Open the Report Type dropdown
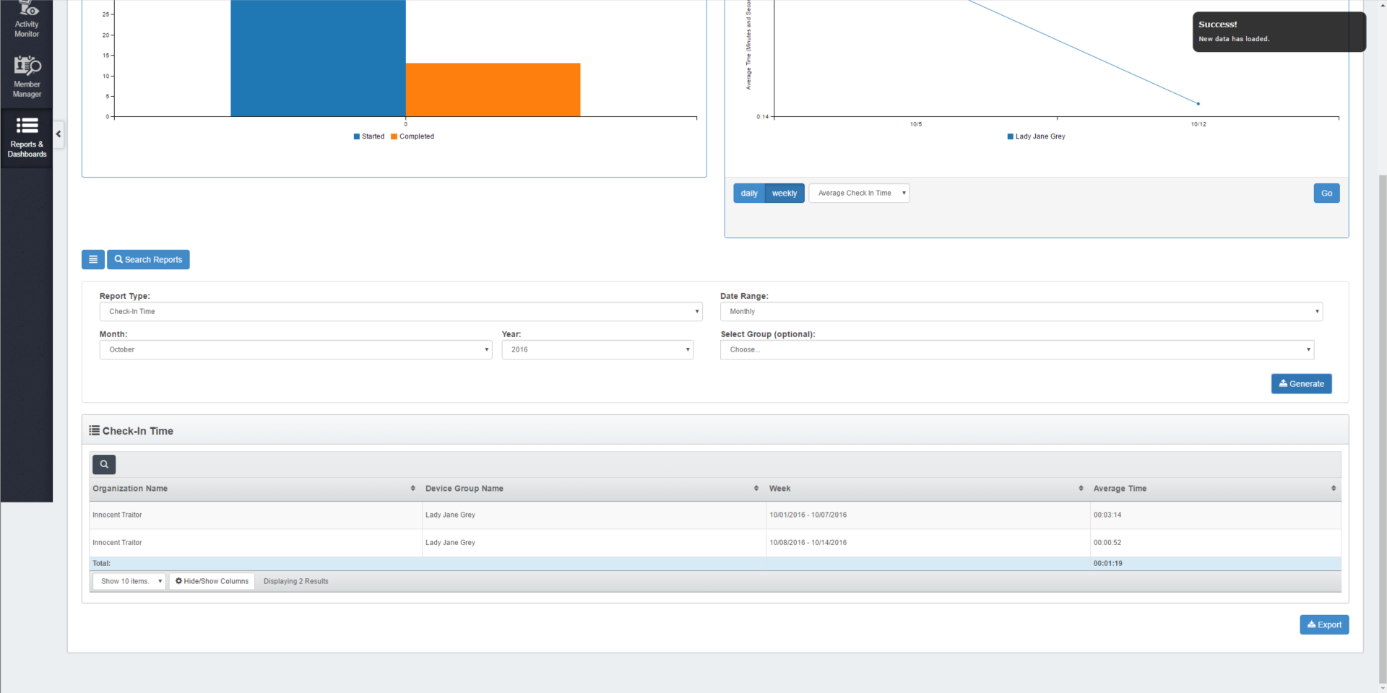Image resolution: width=1387 pixels, height=693 pixels. point(401,312)
